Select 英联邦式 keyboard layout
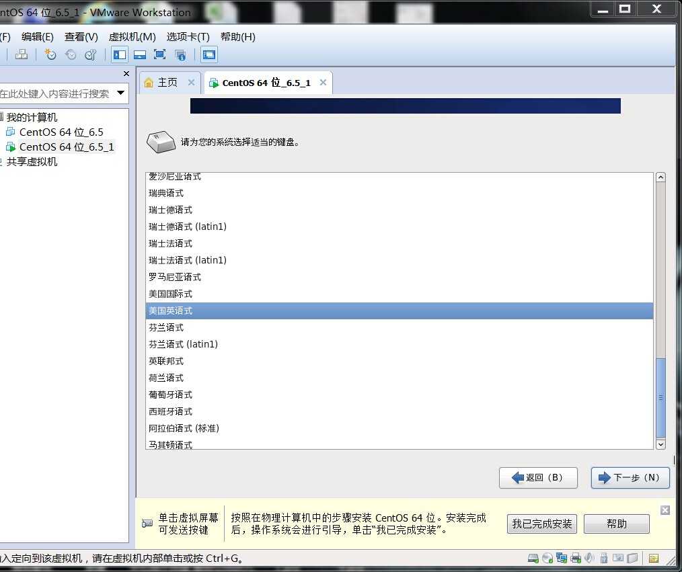Image resolution: width=682 pixels, height=572 pixels. (x=400, y=361)
